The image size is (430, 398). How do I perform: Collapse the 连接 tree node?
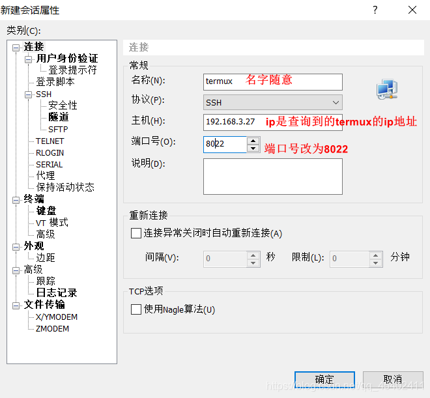(16, 48)
